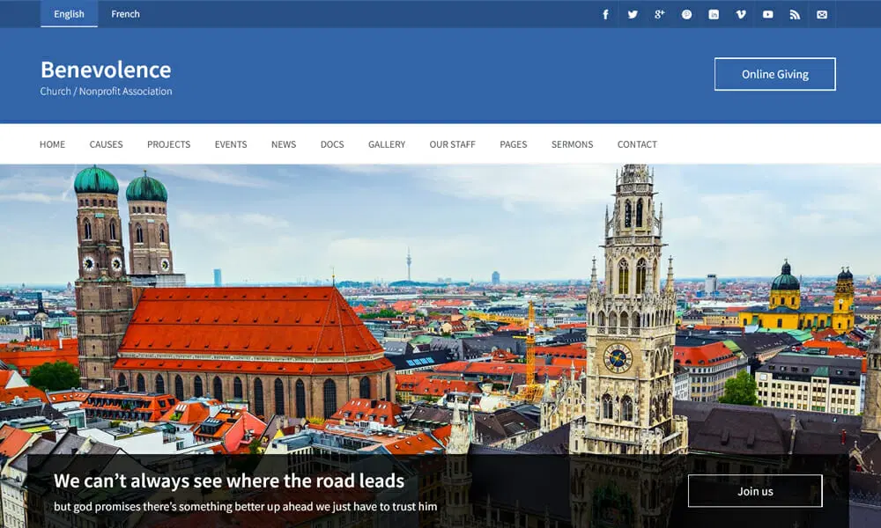Open the Causes menu item
The width and height of the screenshot is (881, 528).
pyautogui.click(x=107, y=144)
